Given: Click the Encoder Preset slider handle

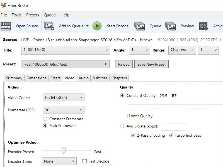Looking at the screenshot, I should point(64,150).
